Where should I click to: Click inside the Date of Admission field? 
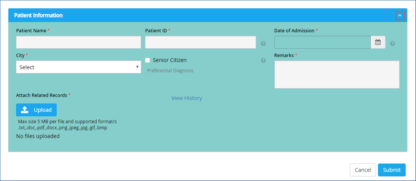coord(322,42)
